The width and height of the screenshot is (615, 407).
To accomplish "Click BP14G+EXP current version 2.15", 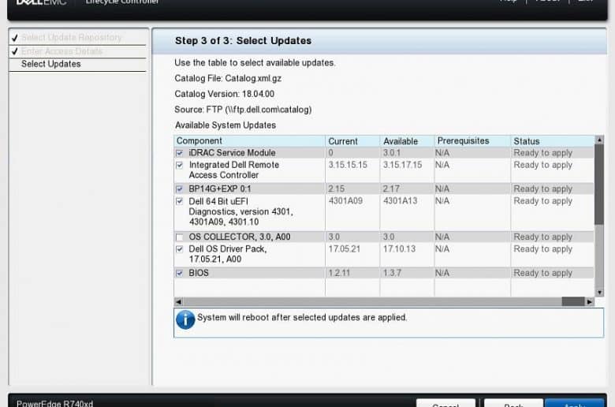I will click(336, 189).
